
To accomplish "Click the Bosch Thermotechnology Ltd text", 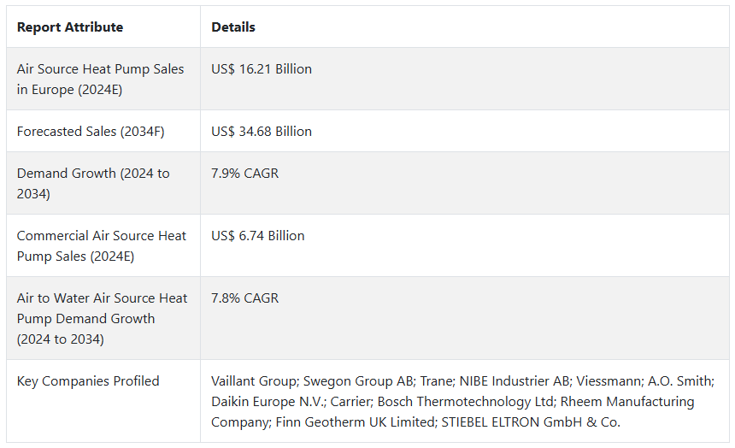I will click(x=466, y=402).
